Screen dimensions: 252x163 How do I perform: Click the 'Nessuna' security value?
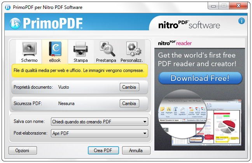pyautogui.click(x=66, y=103)
